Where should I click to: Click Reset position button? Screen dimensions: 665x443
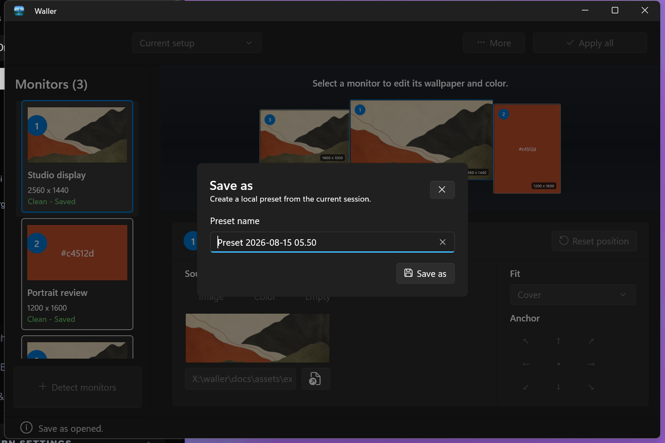[x=594, y=241]
